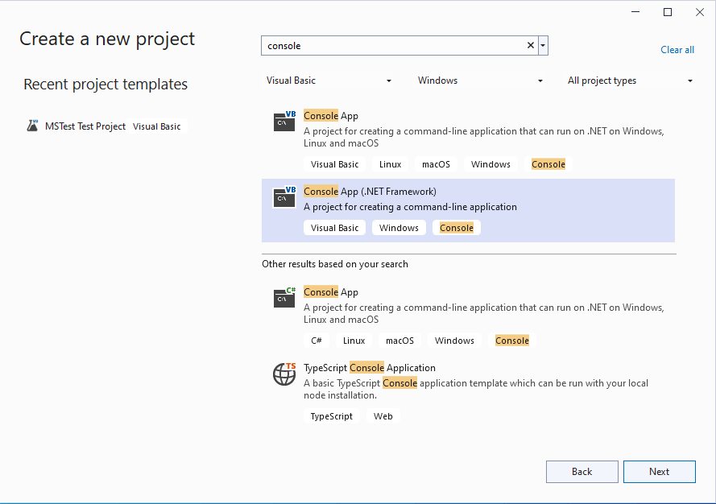Image resolution: width=716 pixels, height=504 pixels.
Task: Click the Back button
Action: (x=581, y=472)
